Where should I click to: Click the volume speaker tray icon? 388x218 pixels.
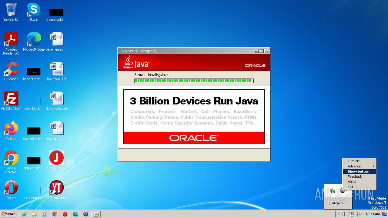click(345, 214)
